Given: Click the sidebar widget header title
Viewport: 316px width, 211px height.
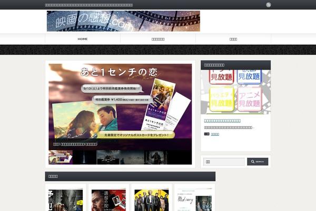Looking at the screenshot, I should (214, 65).
